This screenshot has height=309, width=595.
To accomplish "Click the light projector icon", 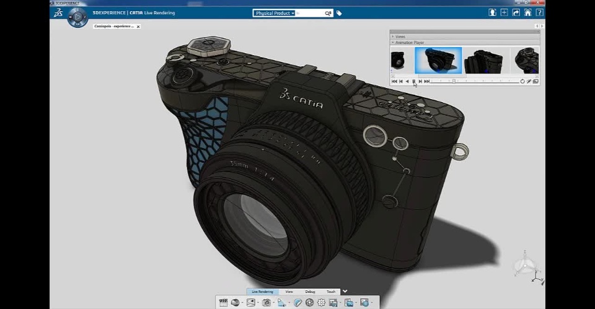I will point(282,302).
